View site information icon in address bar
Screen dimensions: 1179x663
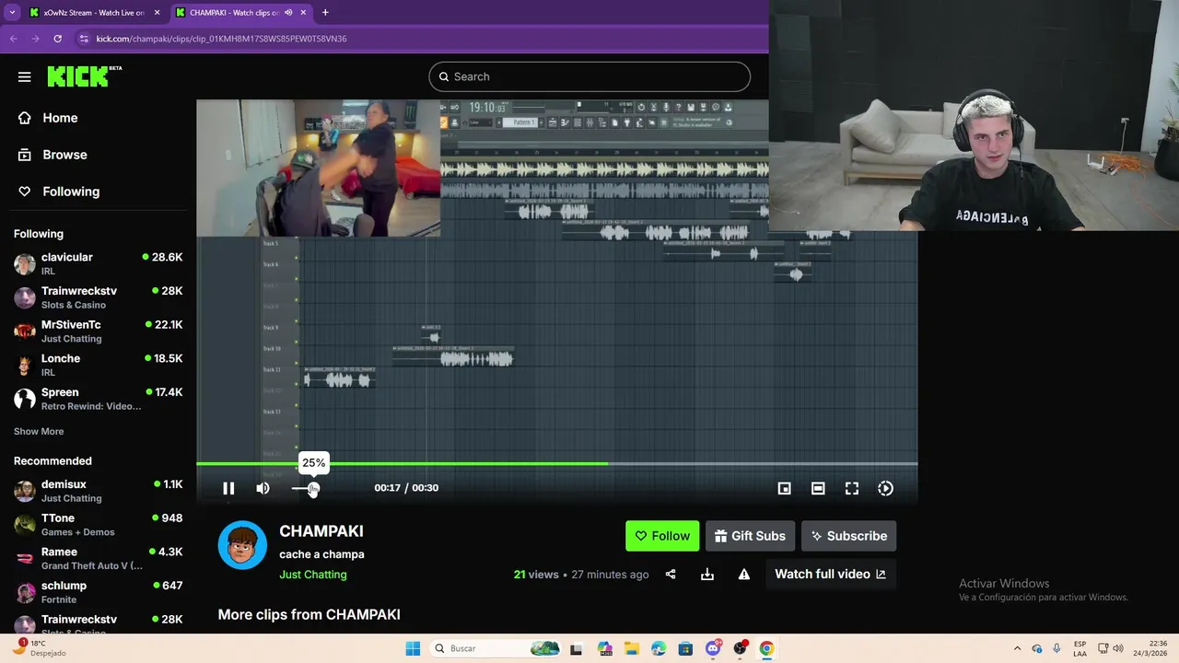click(84, 39)
